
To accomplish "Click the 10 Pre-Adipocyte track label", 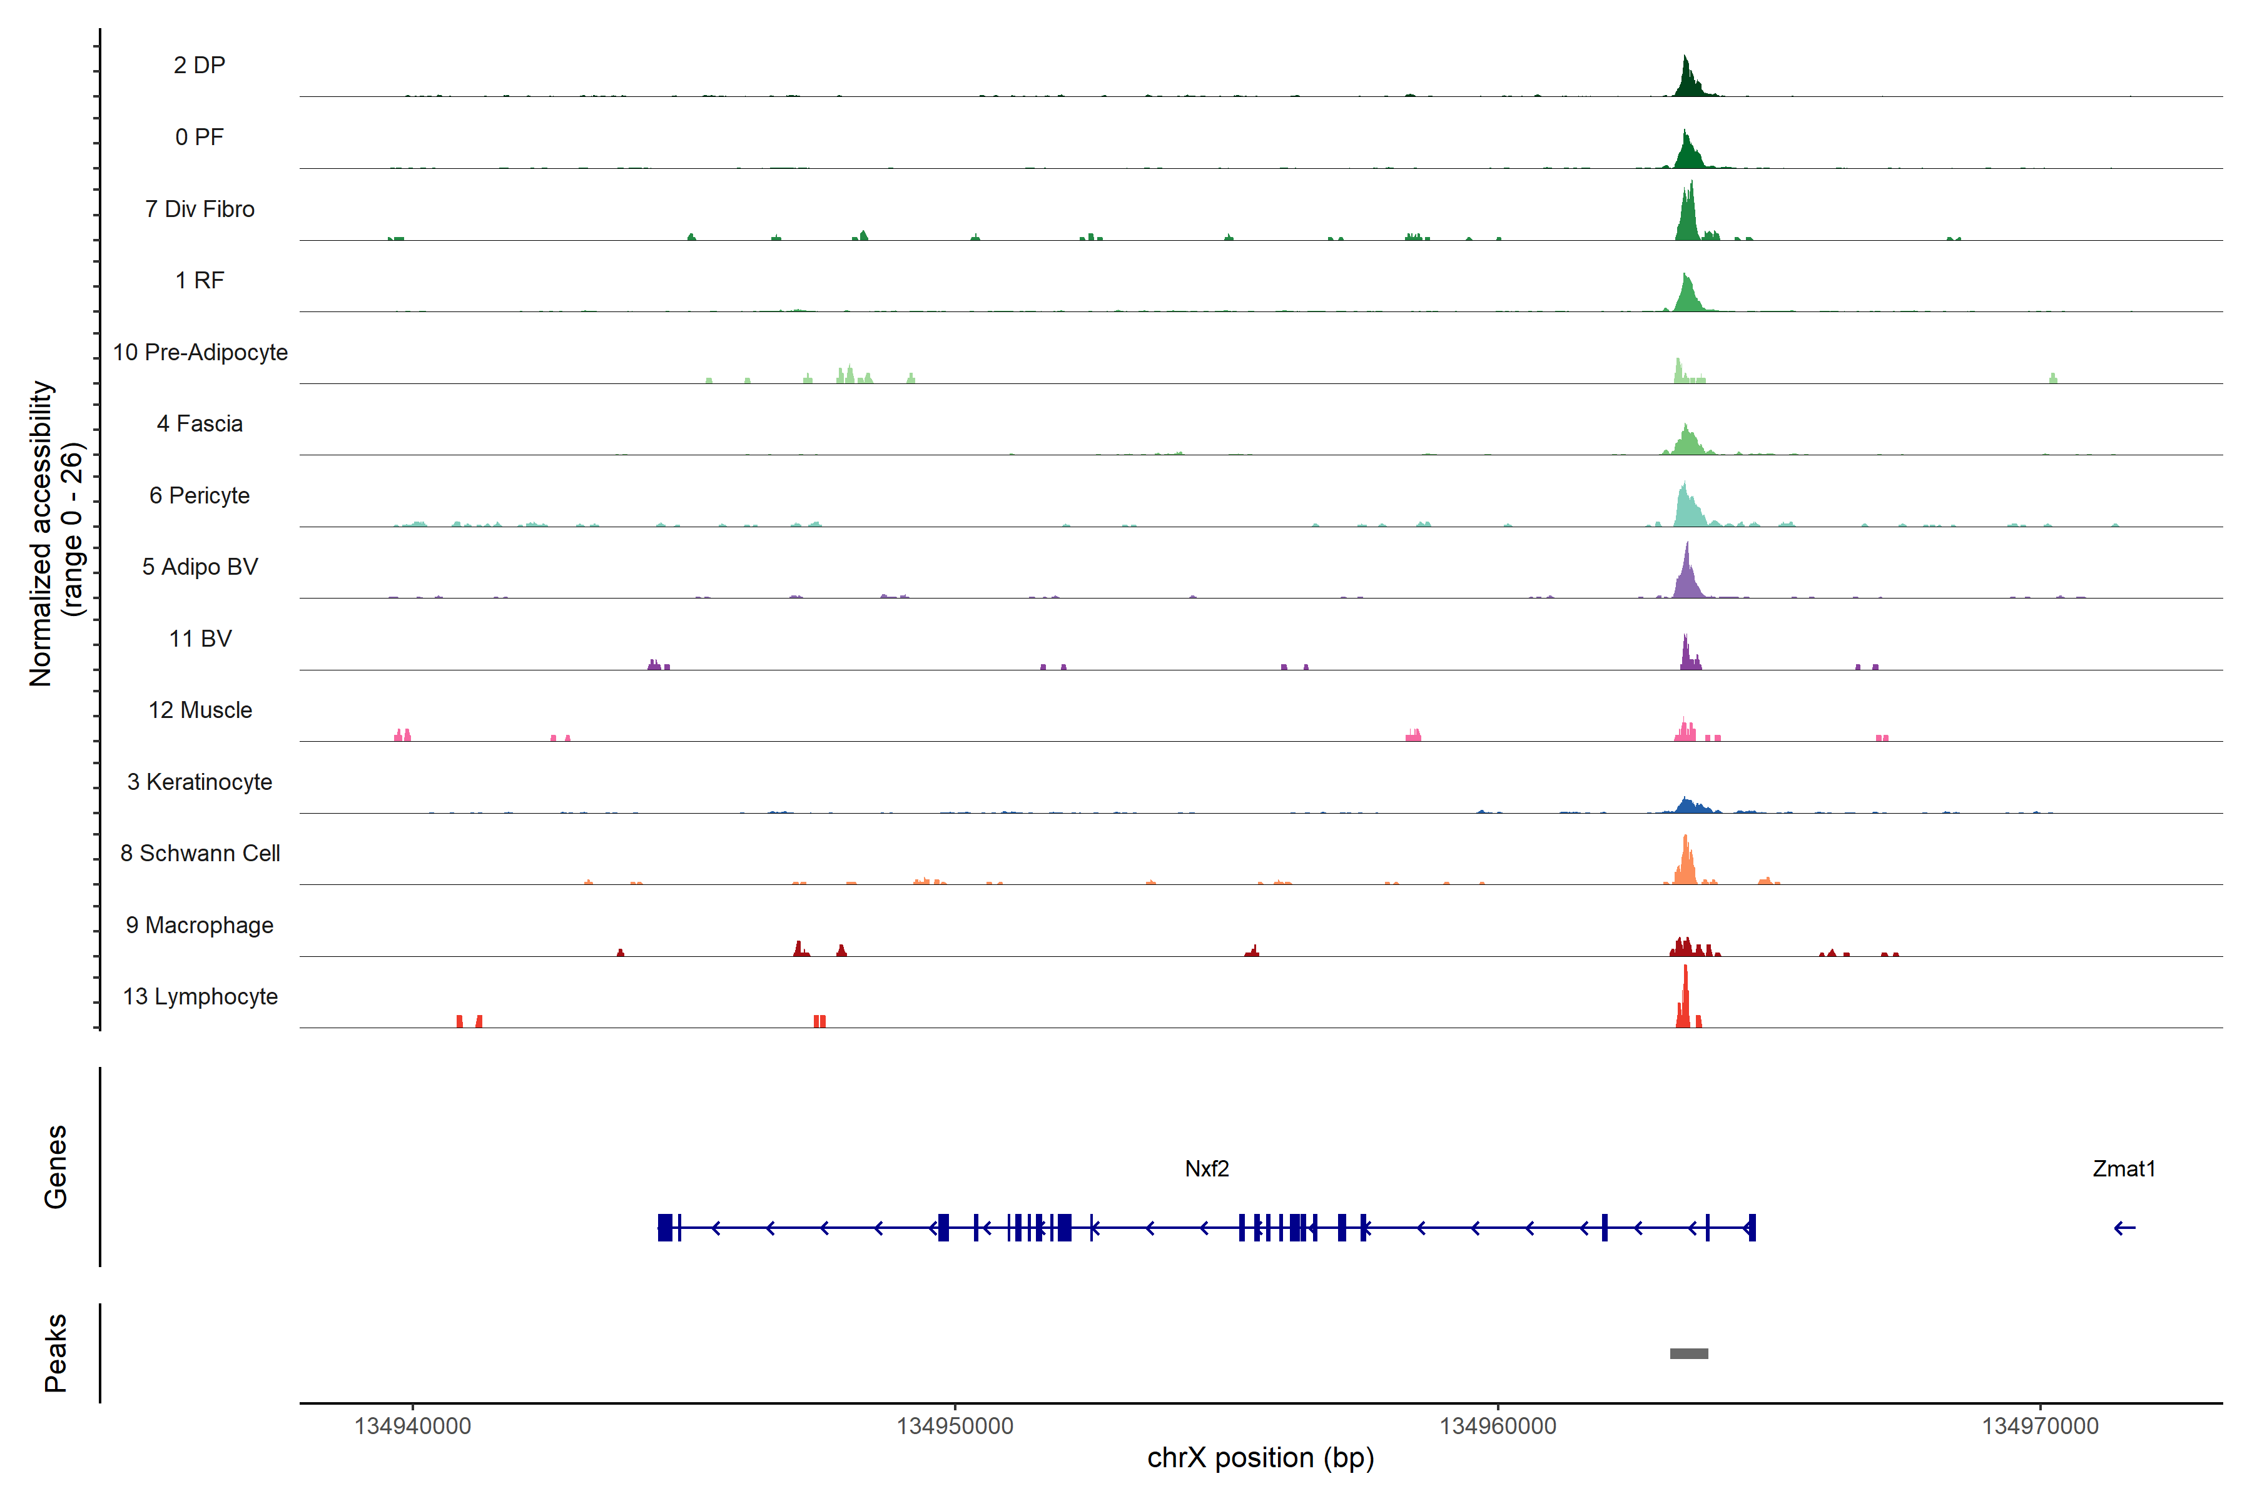I will [x=200, y=352].
